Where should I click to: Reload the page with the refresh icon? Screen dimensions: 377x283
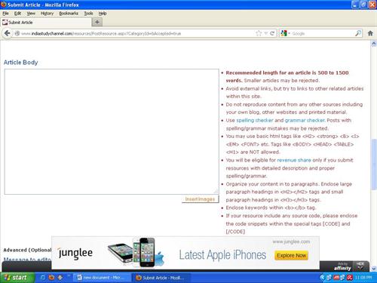[272, 33]
